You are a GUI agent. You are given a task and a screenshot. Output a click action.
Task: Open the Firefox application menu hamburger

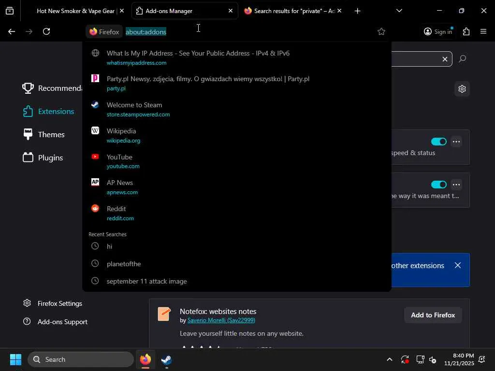[483, 31]
